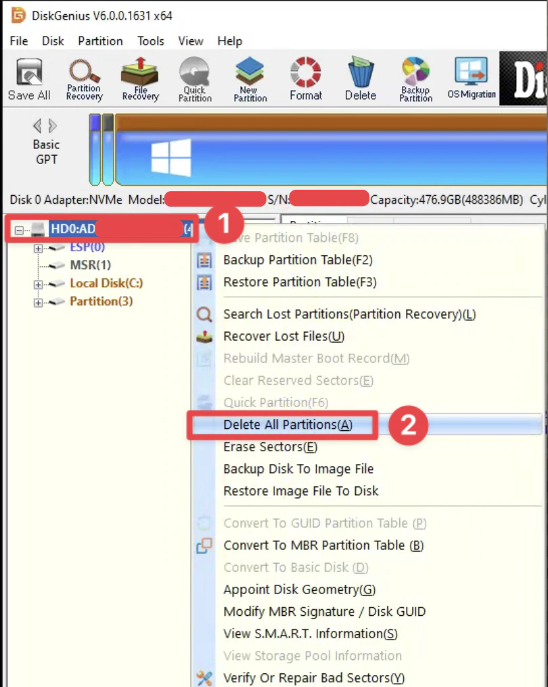Open the View menu
The image size is (548, 687).
(x=190, y=41)
